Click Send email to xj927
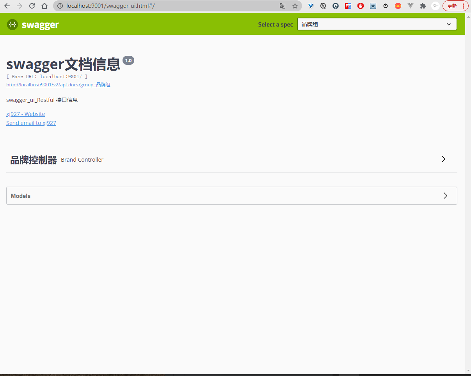This screenshot has width=471, height=376. 31,123
